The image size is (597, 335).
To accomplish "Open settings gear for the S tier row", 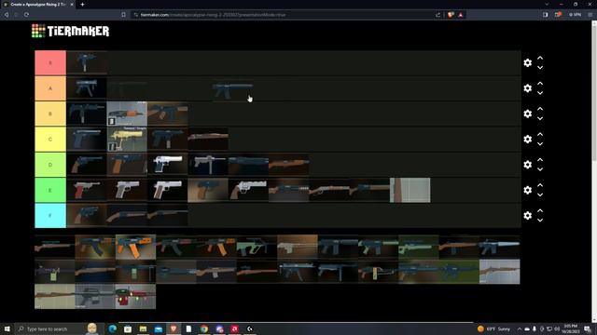I will (527, 62).
